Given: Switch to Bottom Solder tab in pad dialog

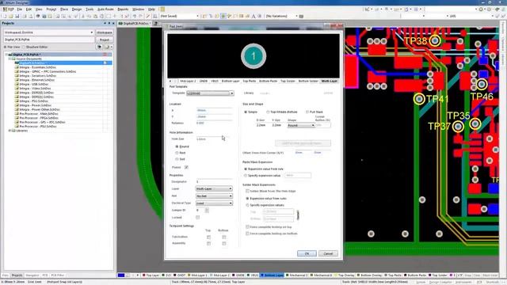Looking at the screenshot, I should (308, 81).
